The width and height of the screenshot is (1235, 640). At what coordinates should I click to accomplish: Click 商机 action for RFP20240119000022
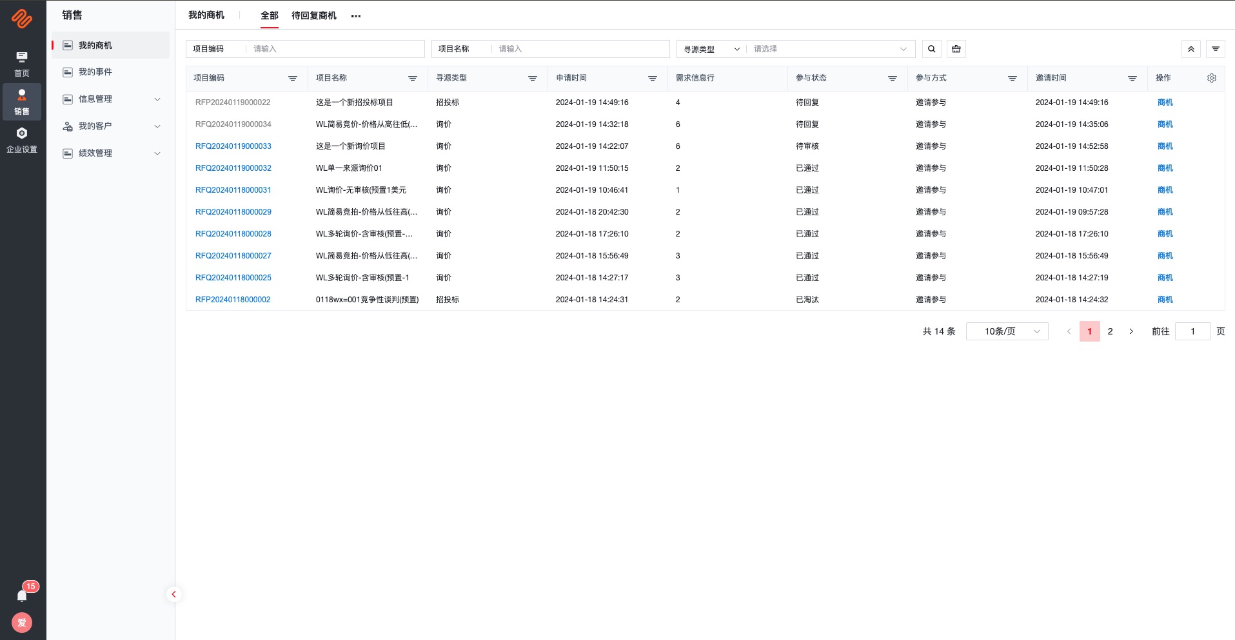(x=1165, y=102)
